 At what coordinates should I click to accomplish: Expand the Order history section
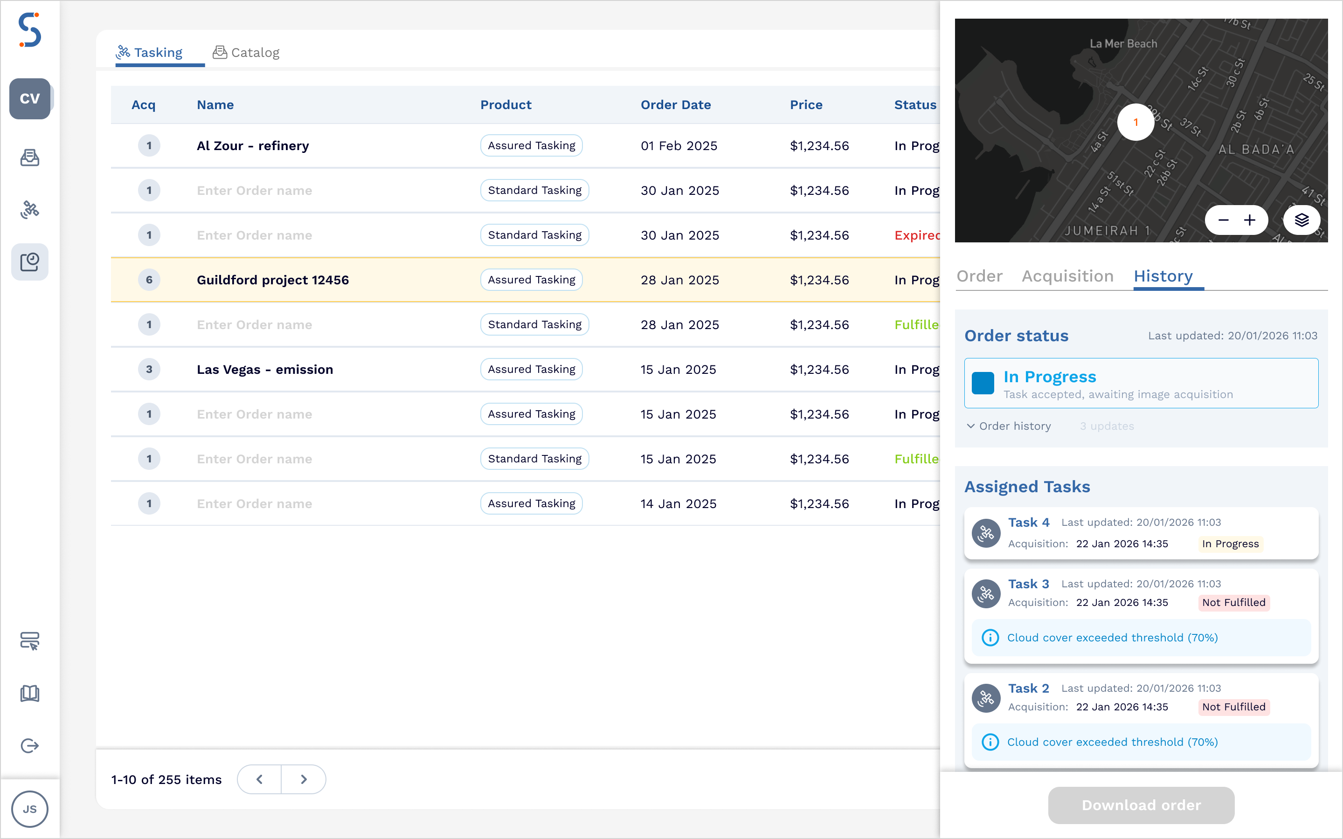tap(1009, 426)
